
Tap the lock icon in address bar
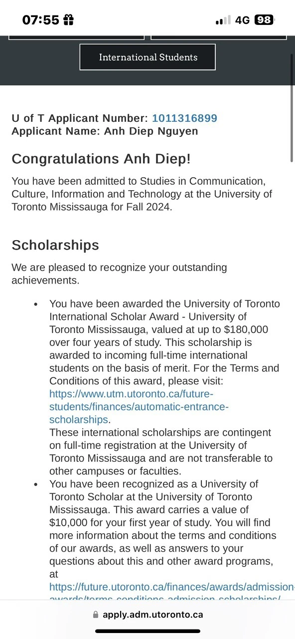pos(96,615)
